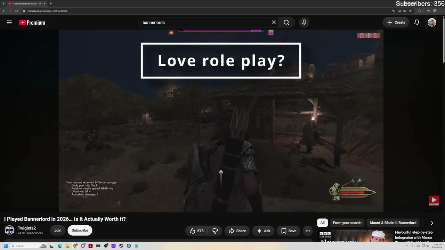Open Chrome tab search dropdown
This screenshot has height=250, width=445.
click(x=3, y=3)
